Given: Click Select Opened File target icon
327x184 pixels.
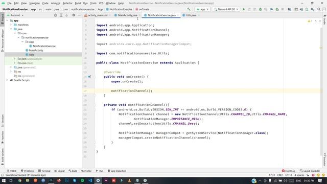Looking at the screenshot, I should coord(55,15).
